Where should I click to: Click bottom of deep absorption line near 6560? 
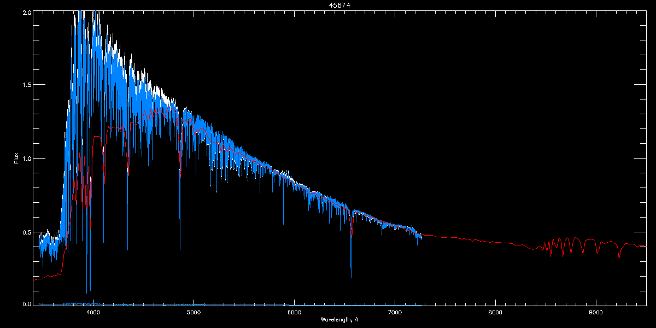[351, 277]
